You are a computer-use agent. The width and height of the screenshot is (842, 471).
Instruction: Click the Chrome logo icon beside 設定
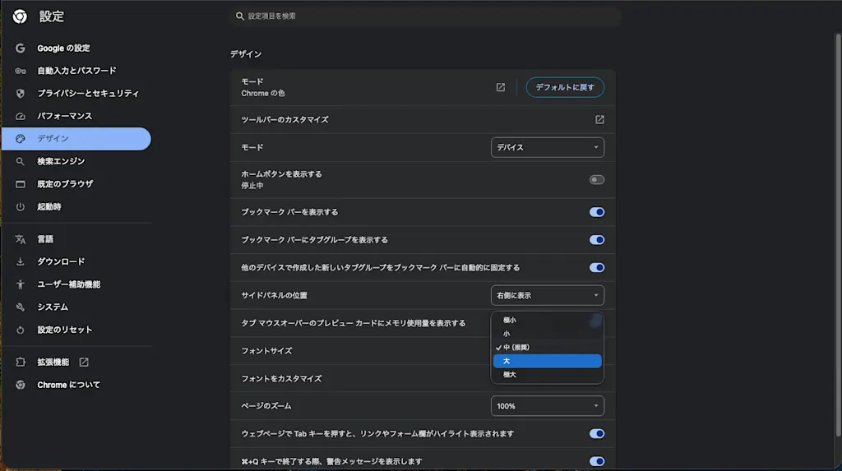[20, 16]
